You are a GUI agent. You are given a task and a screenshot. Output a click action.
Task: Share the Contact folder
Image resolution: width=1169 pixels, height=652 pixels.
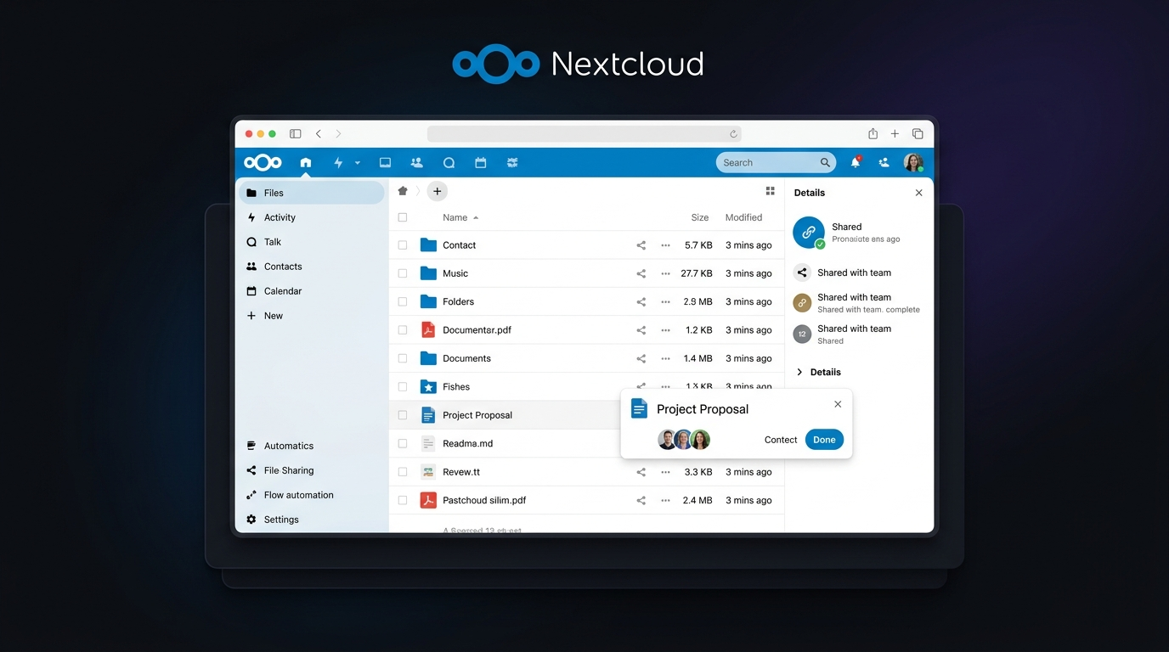coord(641,245)
